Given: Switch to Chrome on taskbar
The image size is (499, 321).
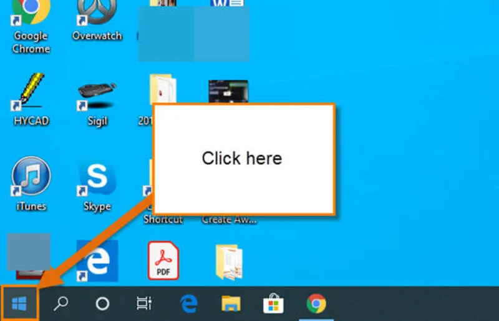Looking at the screenshot, I should tap(316, 304).
